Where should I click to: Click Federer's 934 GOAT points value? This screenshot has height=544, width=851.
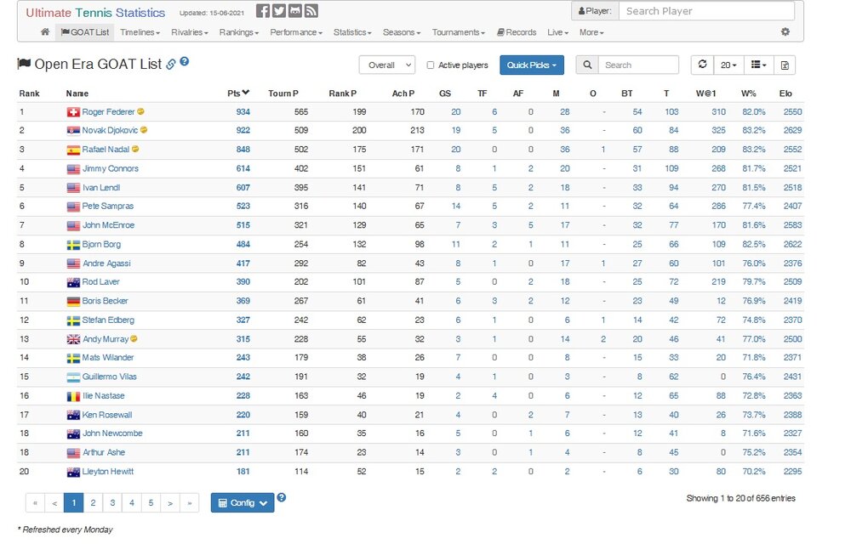click(x=243, y=111)
